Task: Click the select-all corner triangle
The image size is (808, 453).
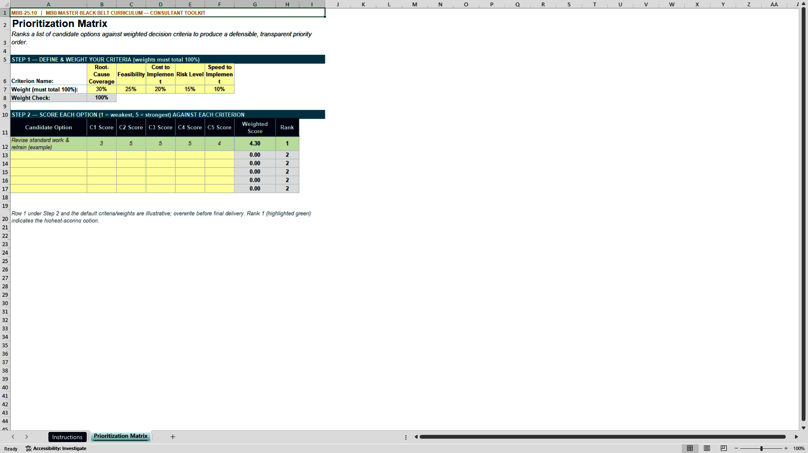Action: [x=5, y=4]
